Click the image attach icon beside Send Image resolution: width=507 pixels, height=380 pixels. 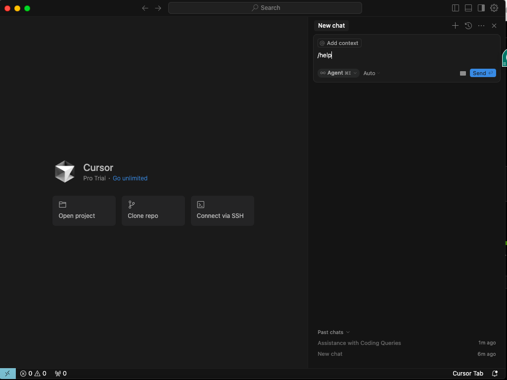(x=463, y=73)
